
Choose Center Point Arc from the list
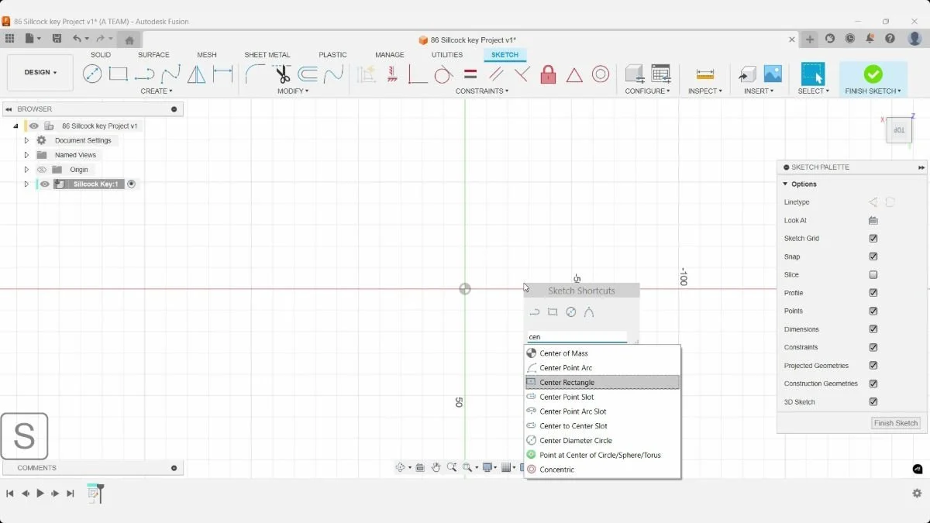pyautogui.click(x=602, y=368)
